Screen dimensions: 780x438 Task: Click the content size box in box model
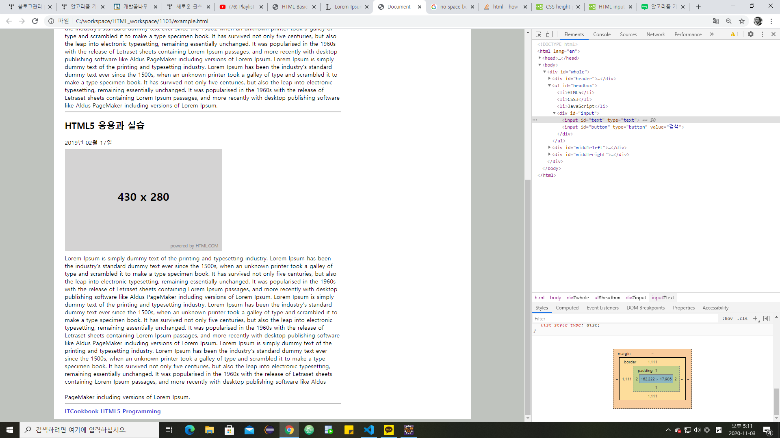[x=656, y=379]
